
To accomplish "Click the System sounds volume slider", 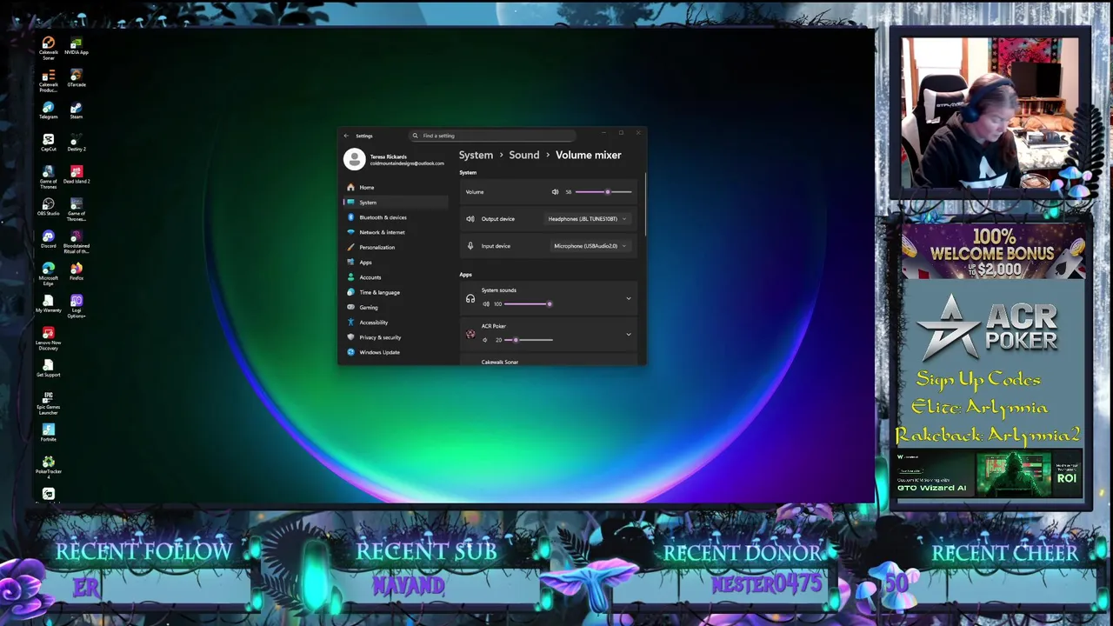I will pyautogui.click(x=528, y=304).
